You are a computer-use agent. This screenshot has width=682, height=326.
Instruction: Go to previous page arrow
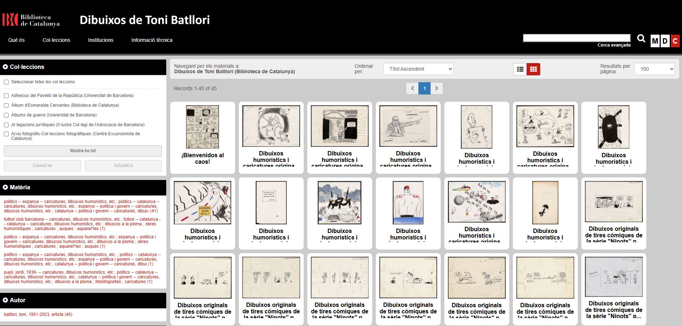pyautogui.click(x=412, y=88)
